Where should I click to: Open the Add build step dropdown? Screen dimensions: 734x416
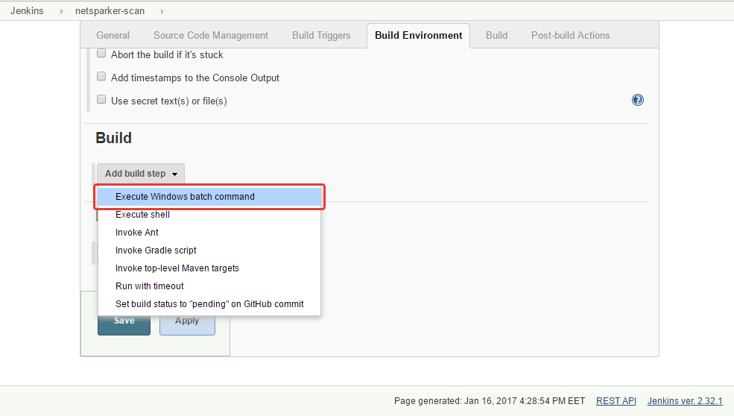tap(141, 174)
